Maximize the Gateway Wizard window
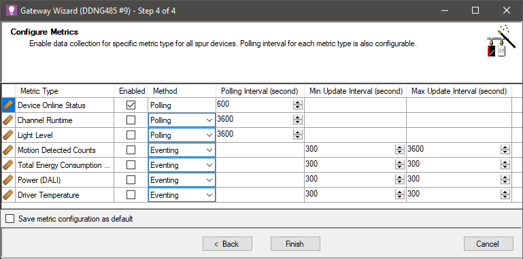 [x=475, y=11]
